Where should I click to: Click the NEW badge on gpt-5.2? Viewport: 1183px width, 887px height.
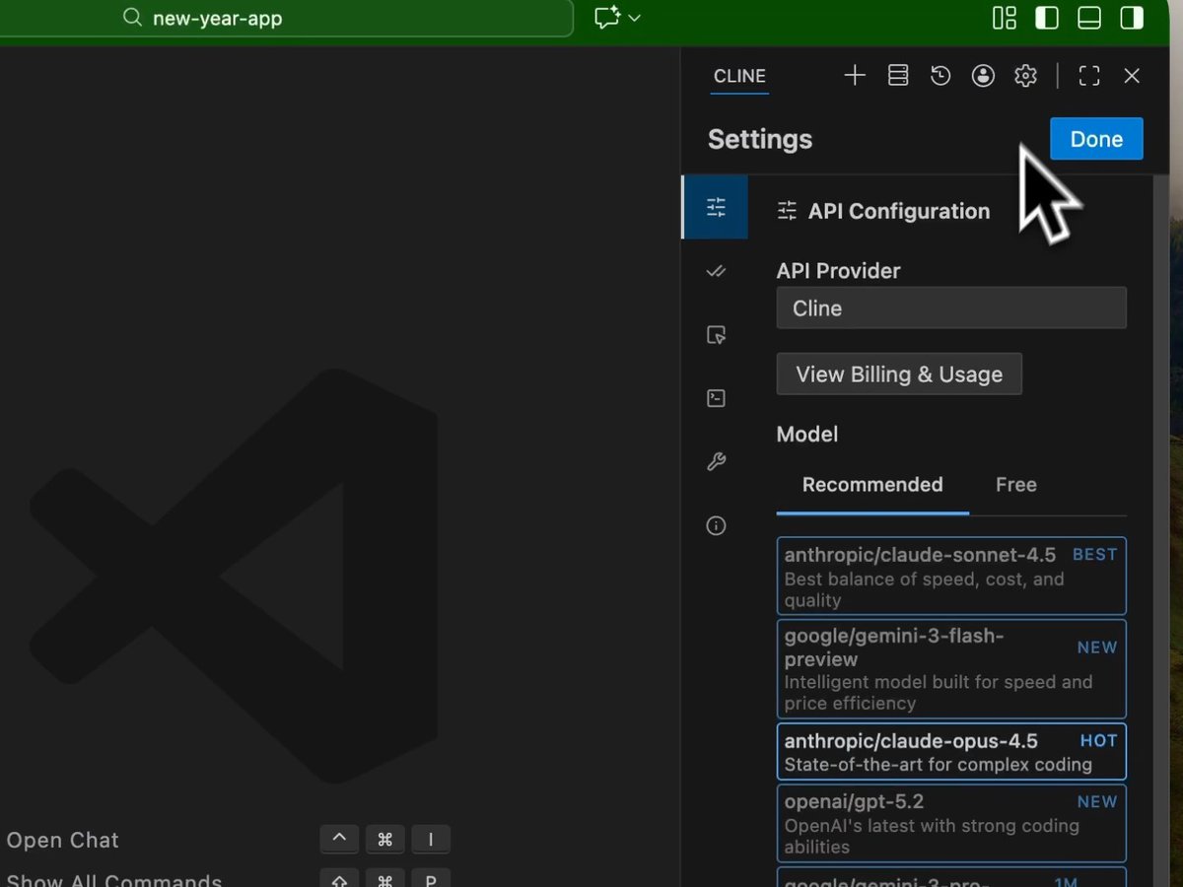pyautogui.click(x=1097, y=802)
